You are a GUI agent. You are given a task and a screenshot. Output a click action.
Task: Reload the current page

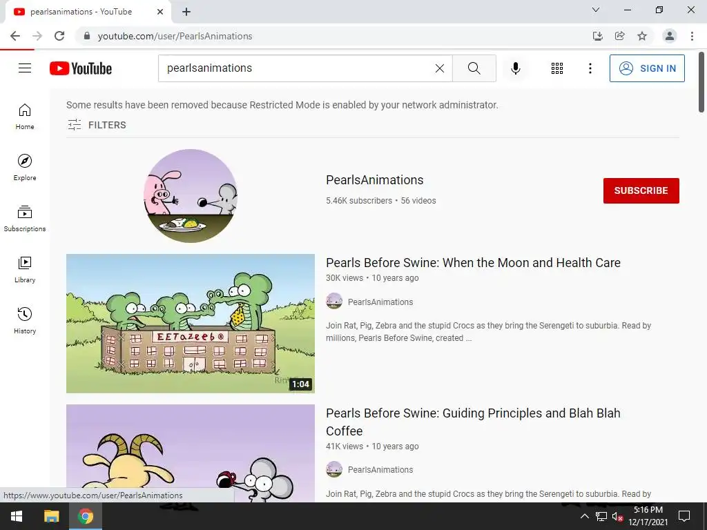coord(59,36)
